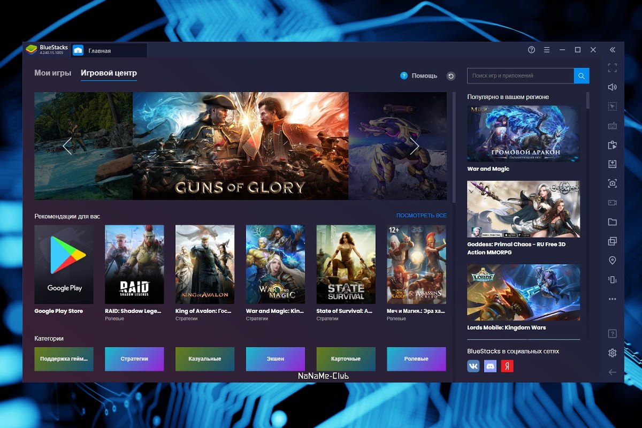Image resolution: width=642 pixels, height=428 pixels.
Task: Open the Guns of Glory banner
Action: (241, 146)
